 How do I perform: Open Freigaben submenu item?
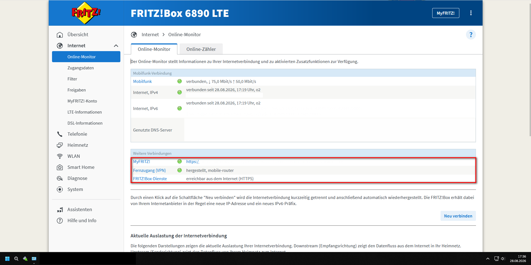coord(77,90)
